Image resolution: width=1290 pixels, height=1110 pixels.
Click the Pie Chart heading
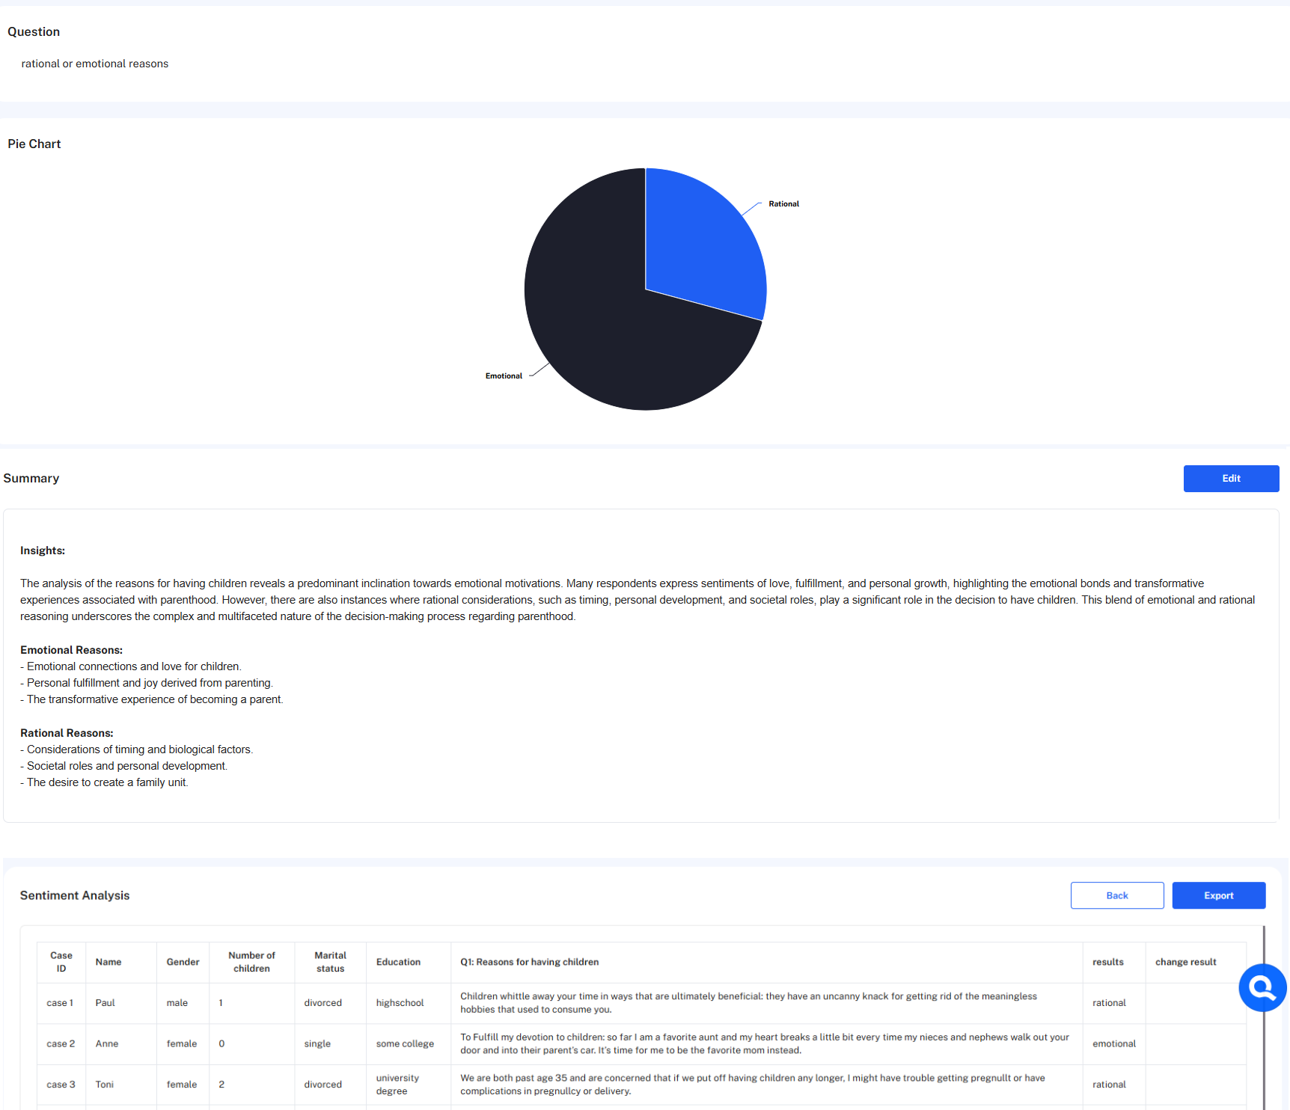pyautogui.click(x=34, y=144)
